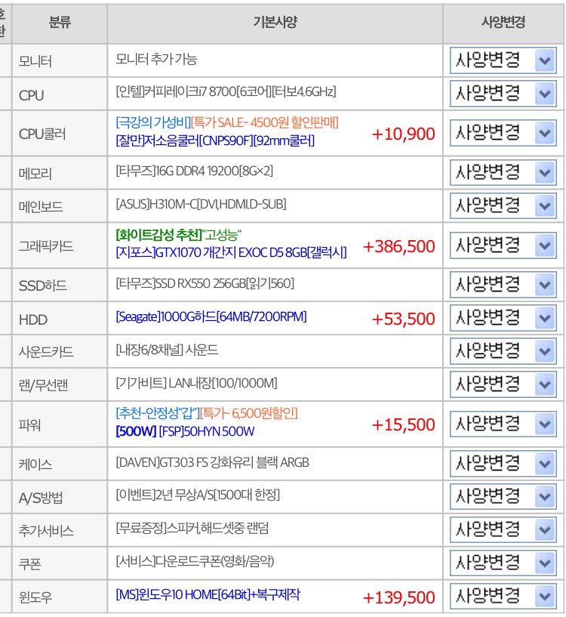Click the +15,500 price

click(404, 424)
